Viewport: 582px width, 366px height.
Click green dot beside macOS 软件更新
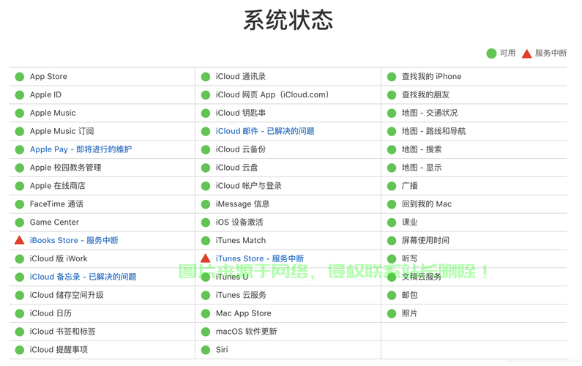tap(205, 332)
